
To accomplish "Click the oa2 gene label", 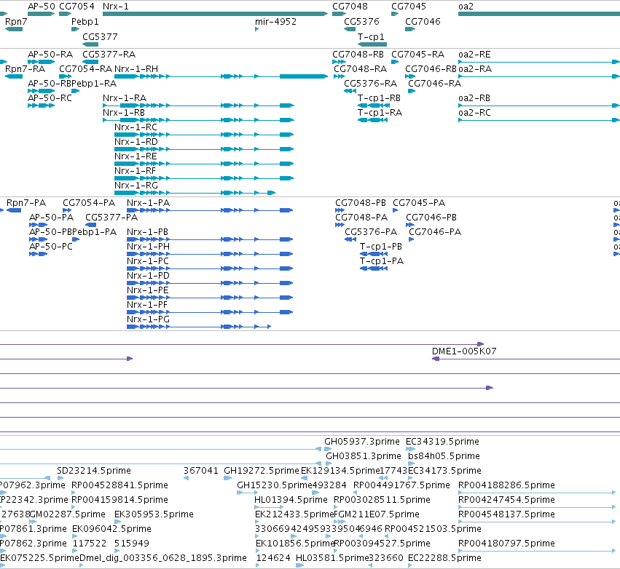I will (x=466, y=7).
